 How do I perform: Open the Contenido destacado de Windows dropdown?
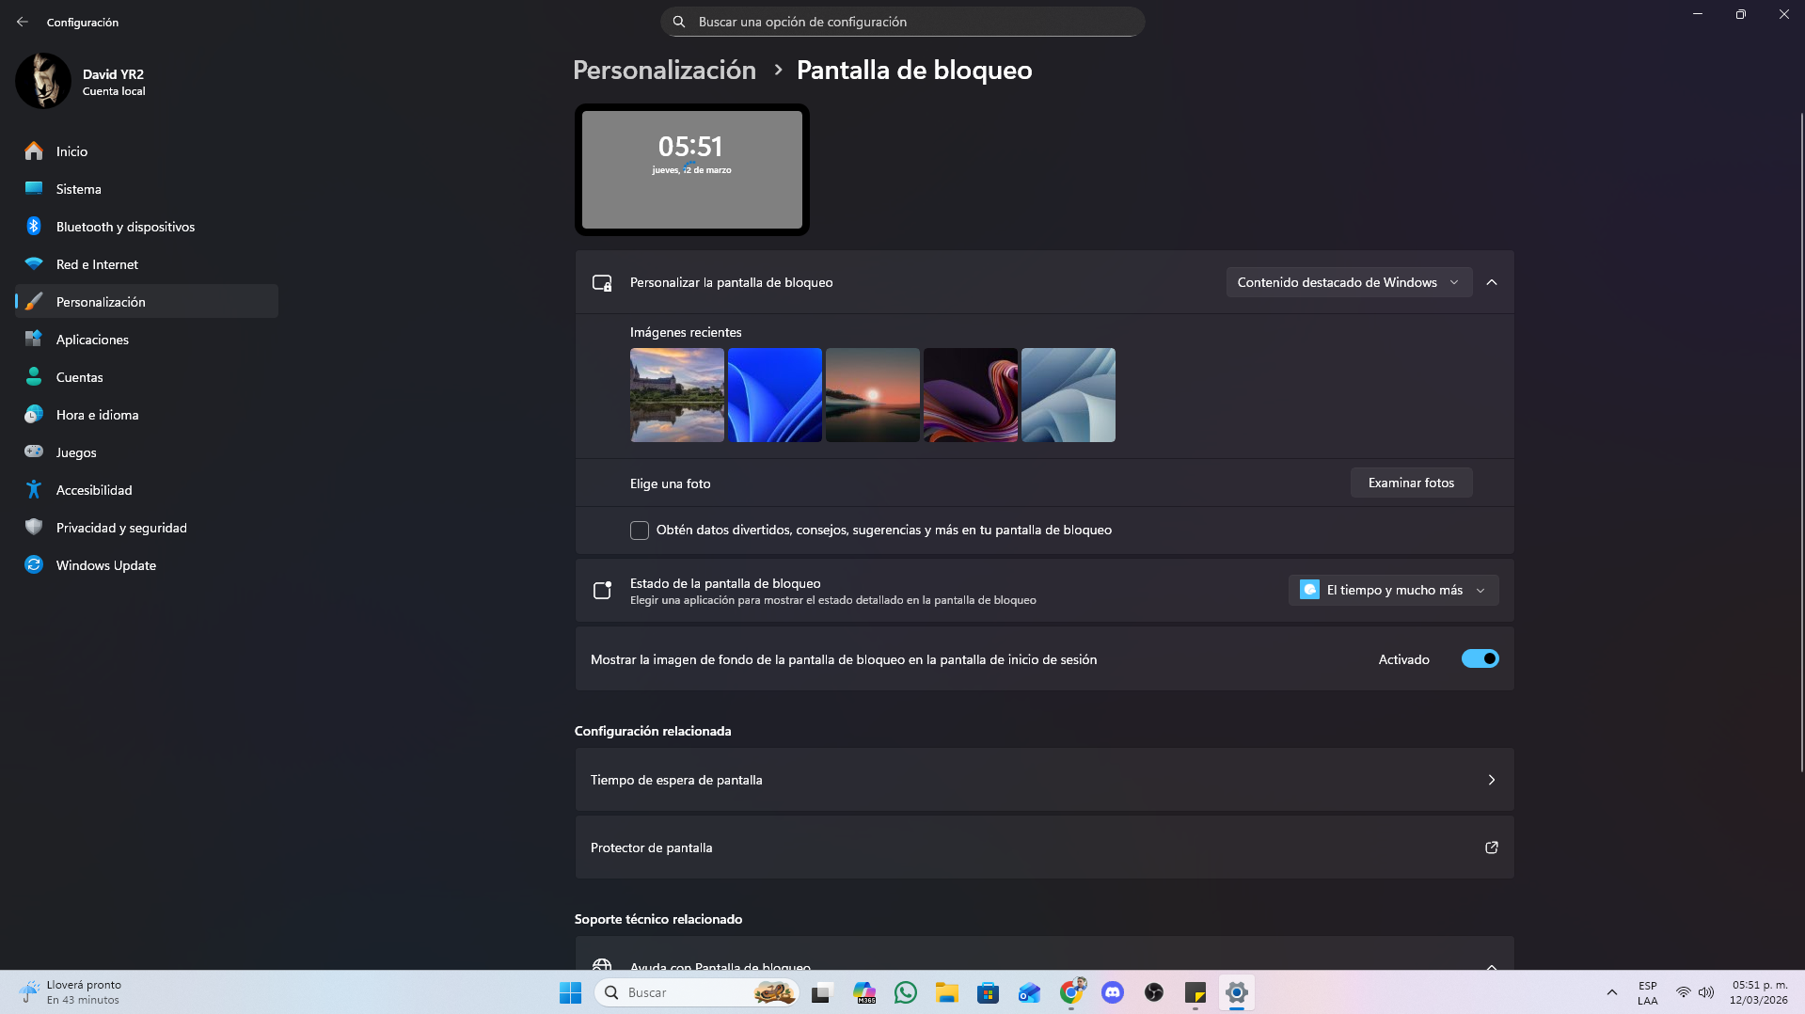tap(1349, 282)
